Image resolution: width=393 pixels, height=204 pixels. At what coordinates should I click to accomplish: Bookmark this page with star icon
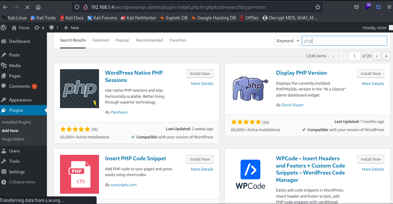(317, 7)
